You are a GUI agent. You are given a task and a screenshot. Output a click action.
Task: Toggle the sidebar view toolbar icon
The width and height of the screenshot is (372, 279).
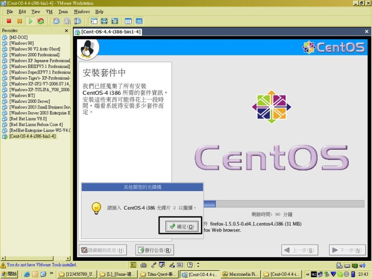coord(94,21)
